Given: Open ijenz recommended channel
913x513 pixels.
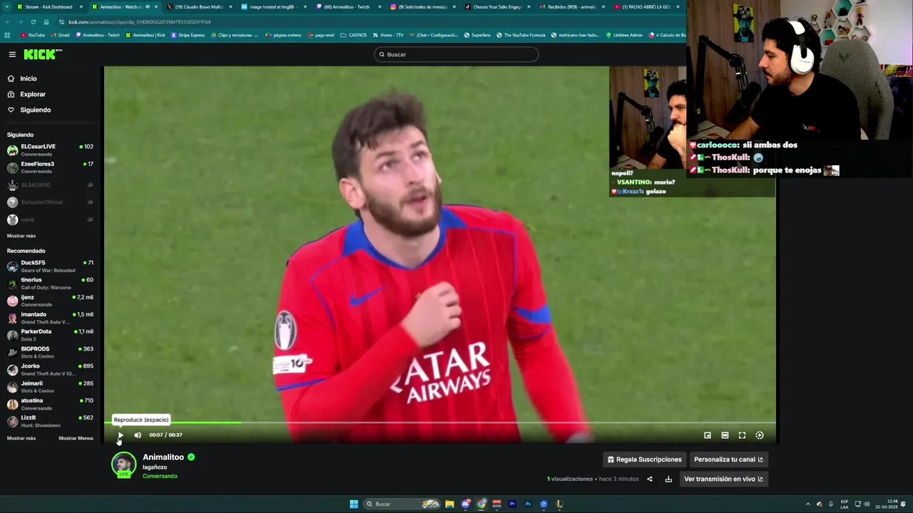Looking at the screenshot, I should (x=50, y=300).
